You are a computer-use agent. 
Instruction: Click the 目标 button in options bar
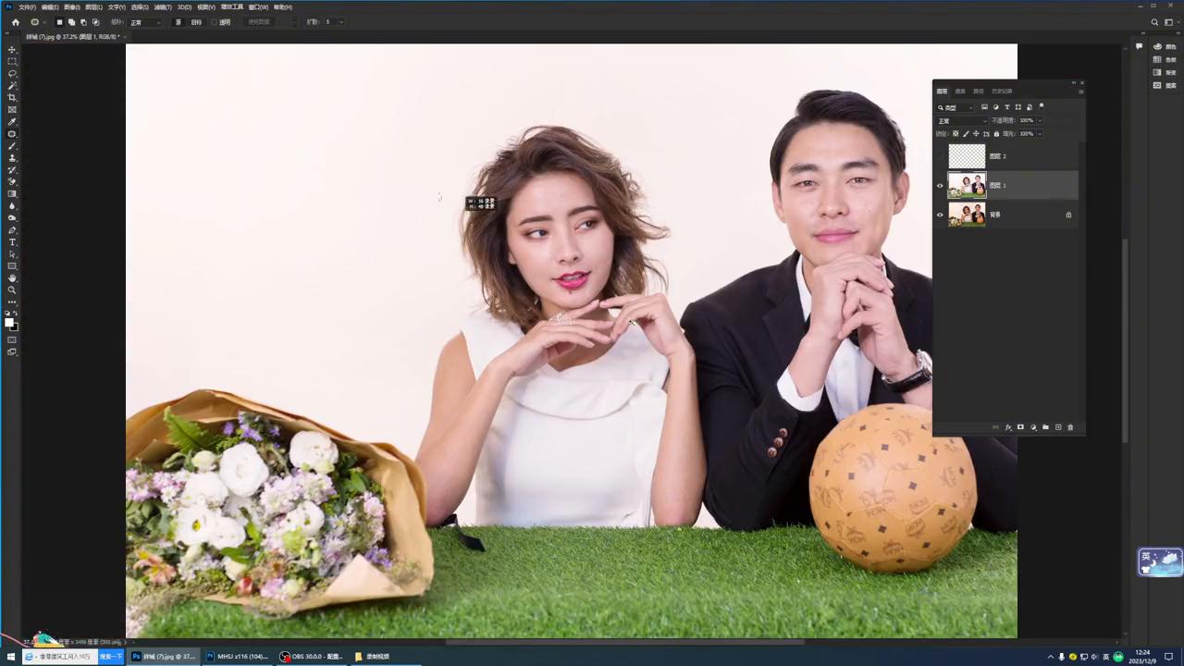pos(196,22)
